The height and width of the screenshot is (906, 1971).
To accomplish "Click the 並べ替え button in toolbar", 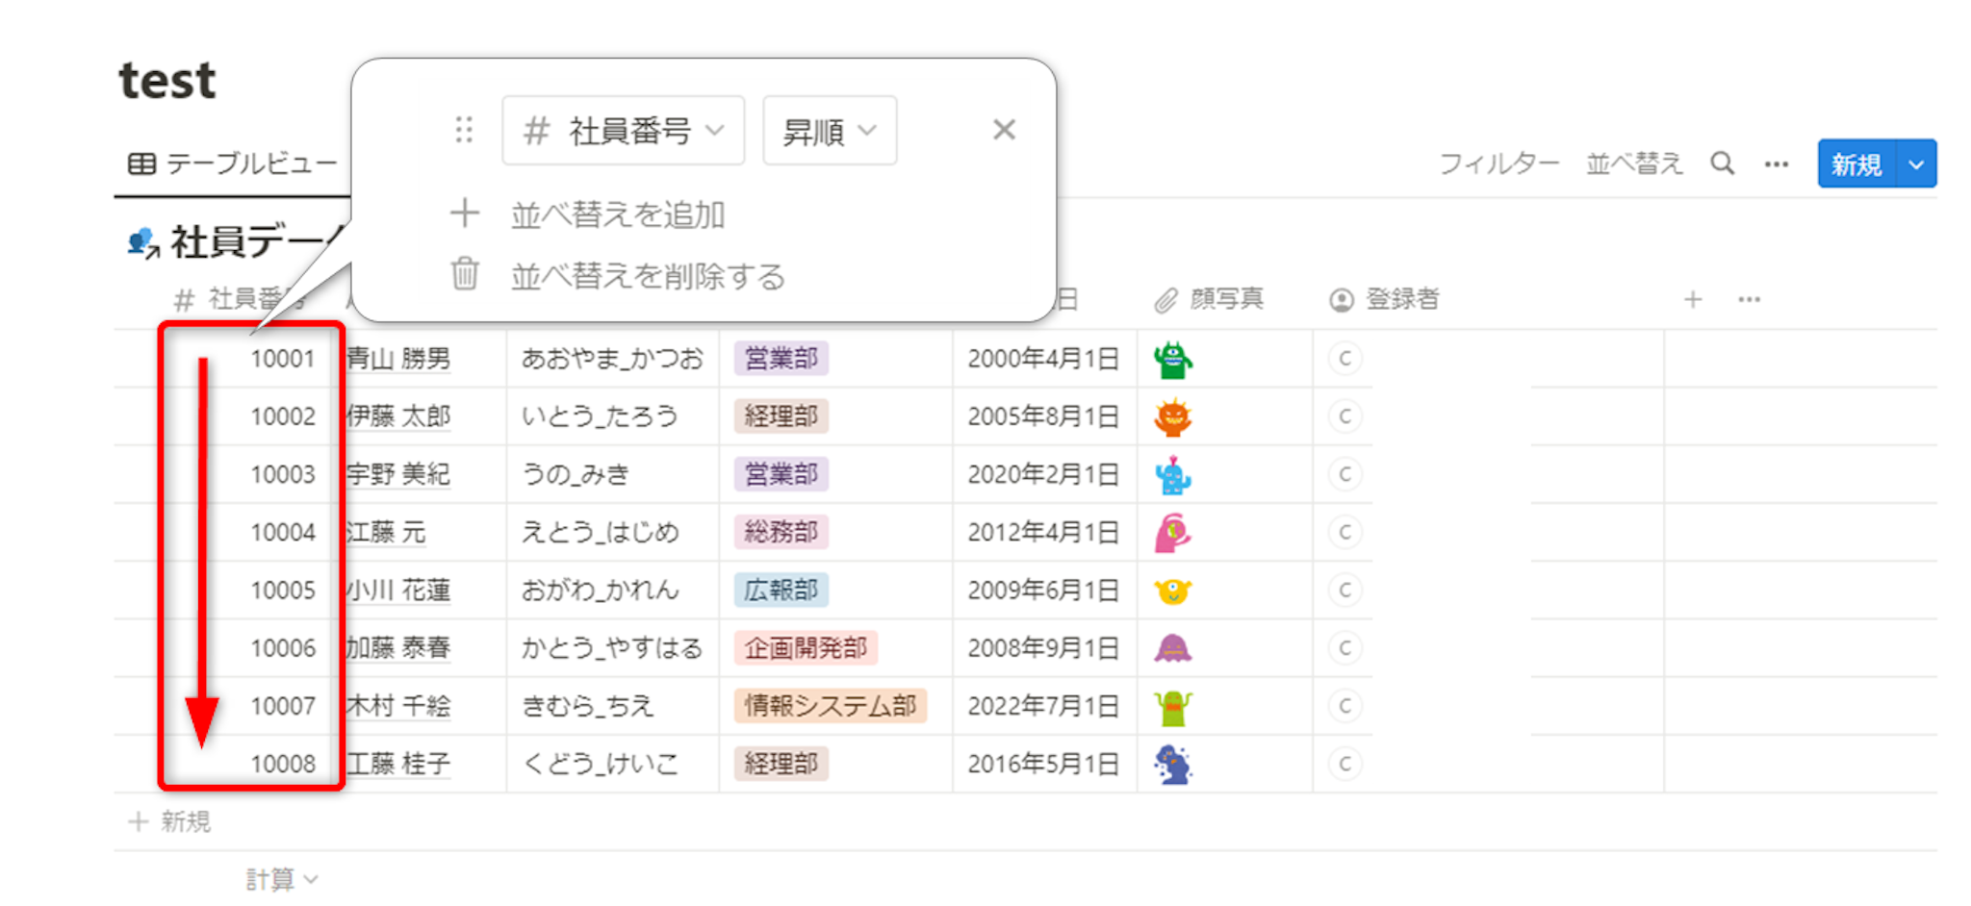I will (1633, 164).
